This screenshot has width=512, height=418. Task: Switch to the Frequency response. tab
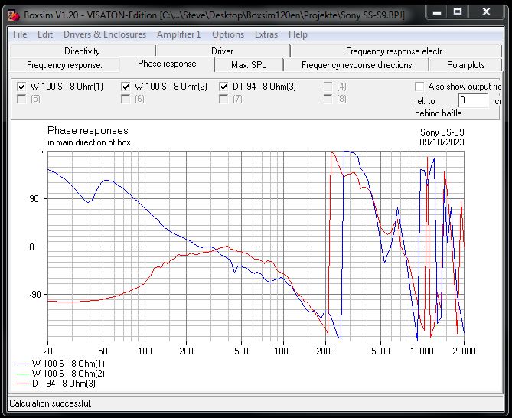[x=64, y=65]
